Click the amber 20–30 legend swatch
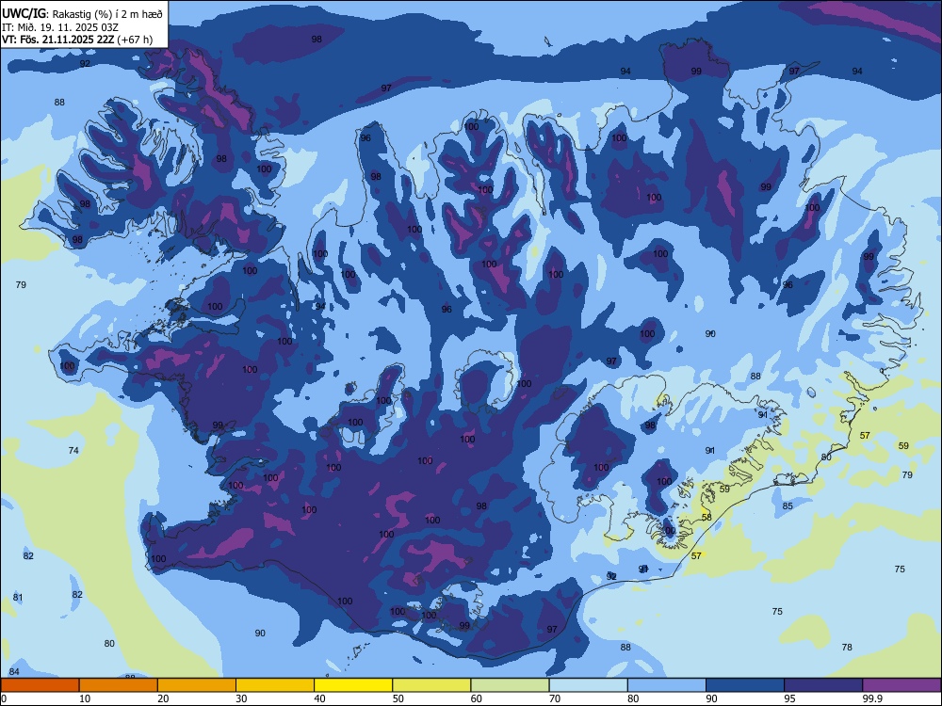 197,685
